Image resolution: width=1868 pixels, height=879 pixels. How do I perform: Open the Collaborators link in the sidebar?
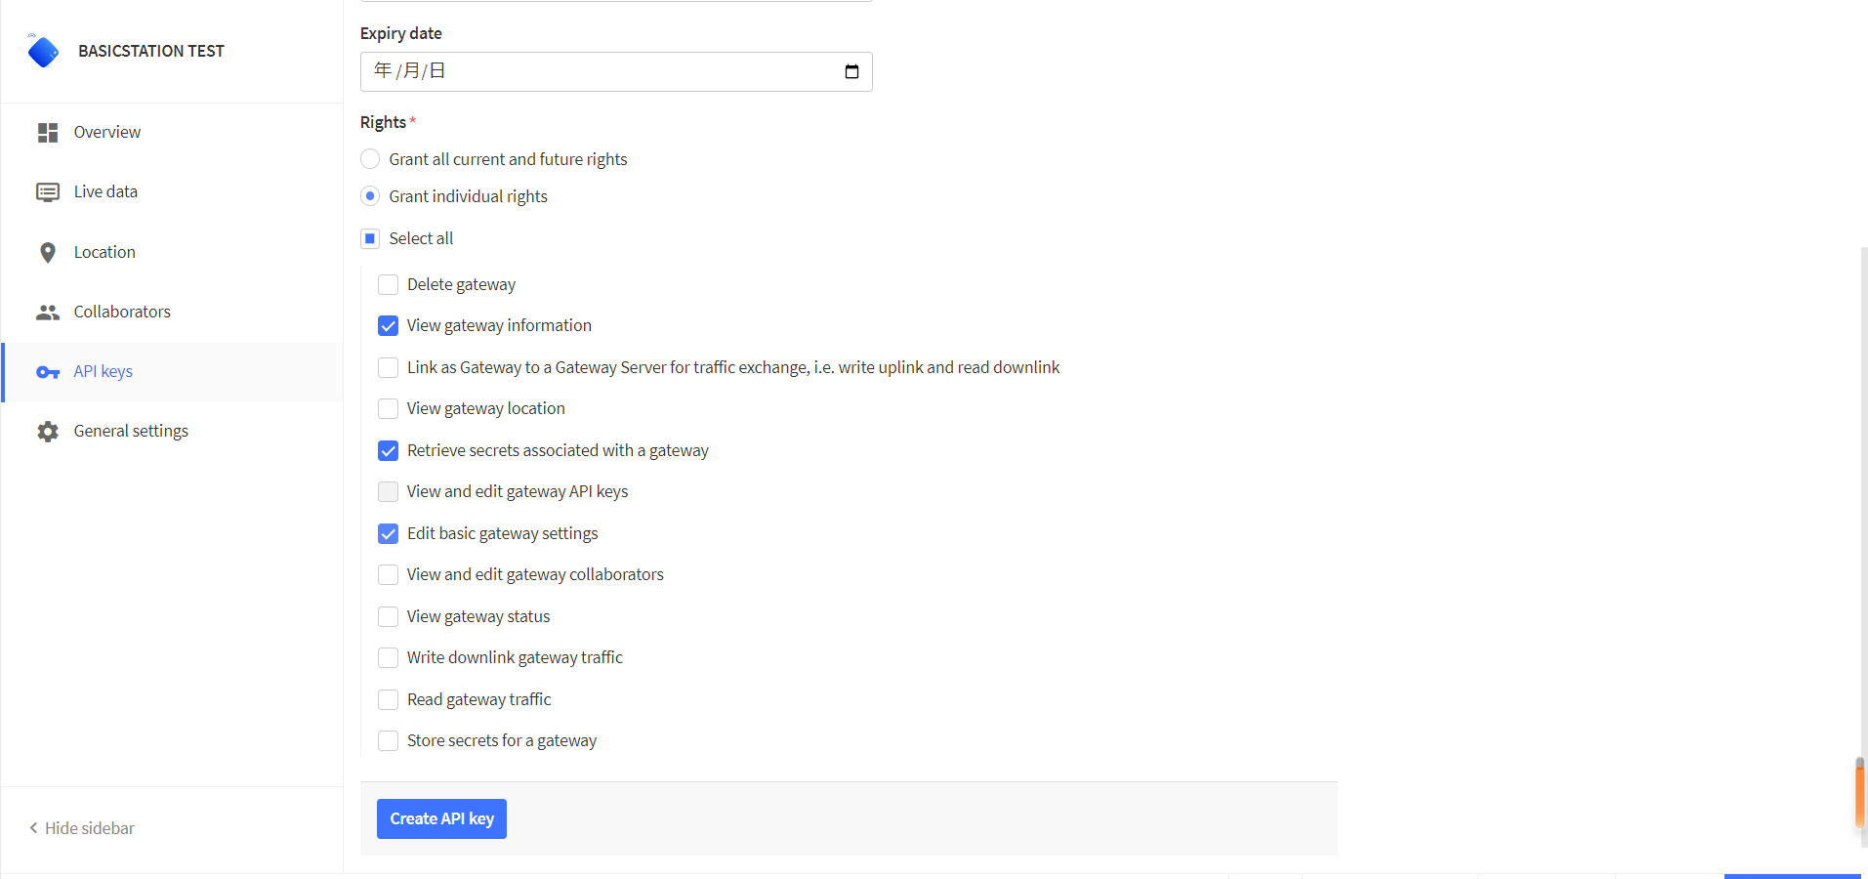[122, 313]
